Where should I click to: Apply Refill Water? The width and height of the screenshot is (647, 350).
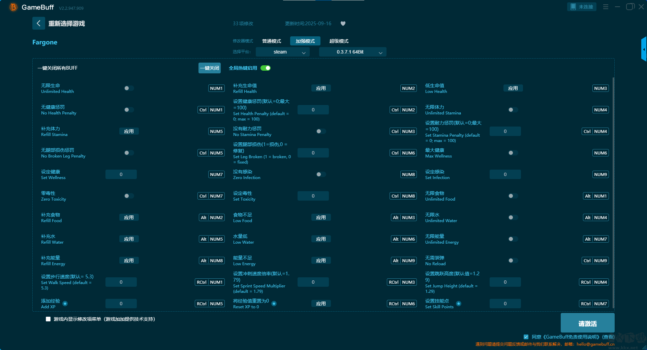[129, 239]
